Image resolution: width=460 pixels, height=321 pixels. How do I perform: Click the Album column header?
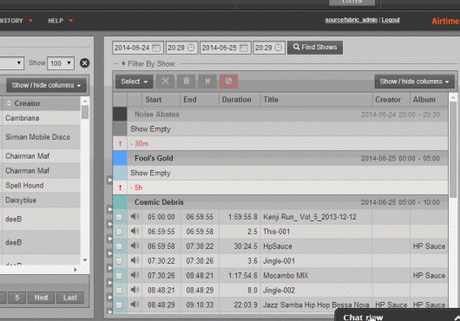click(x=429, y=100)
